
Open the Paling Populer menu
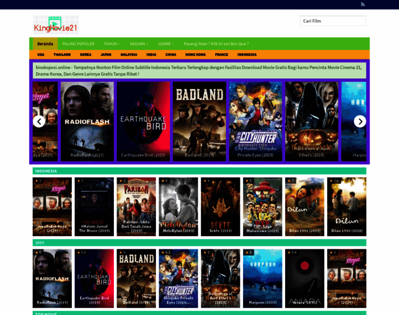click(x=78, y=44)
